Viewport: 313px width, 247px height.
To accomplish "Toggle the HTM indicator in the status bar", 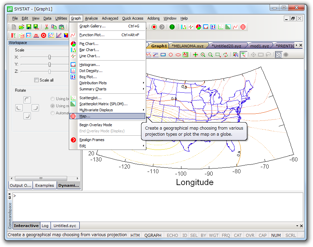I will [x=135, y=235].
